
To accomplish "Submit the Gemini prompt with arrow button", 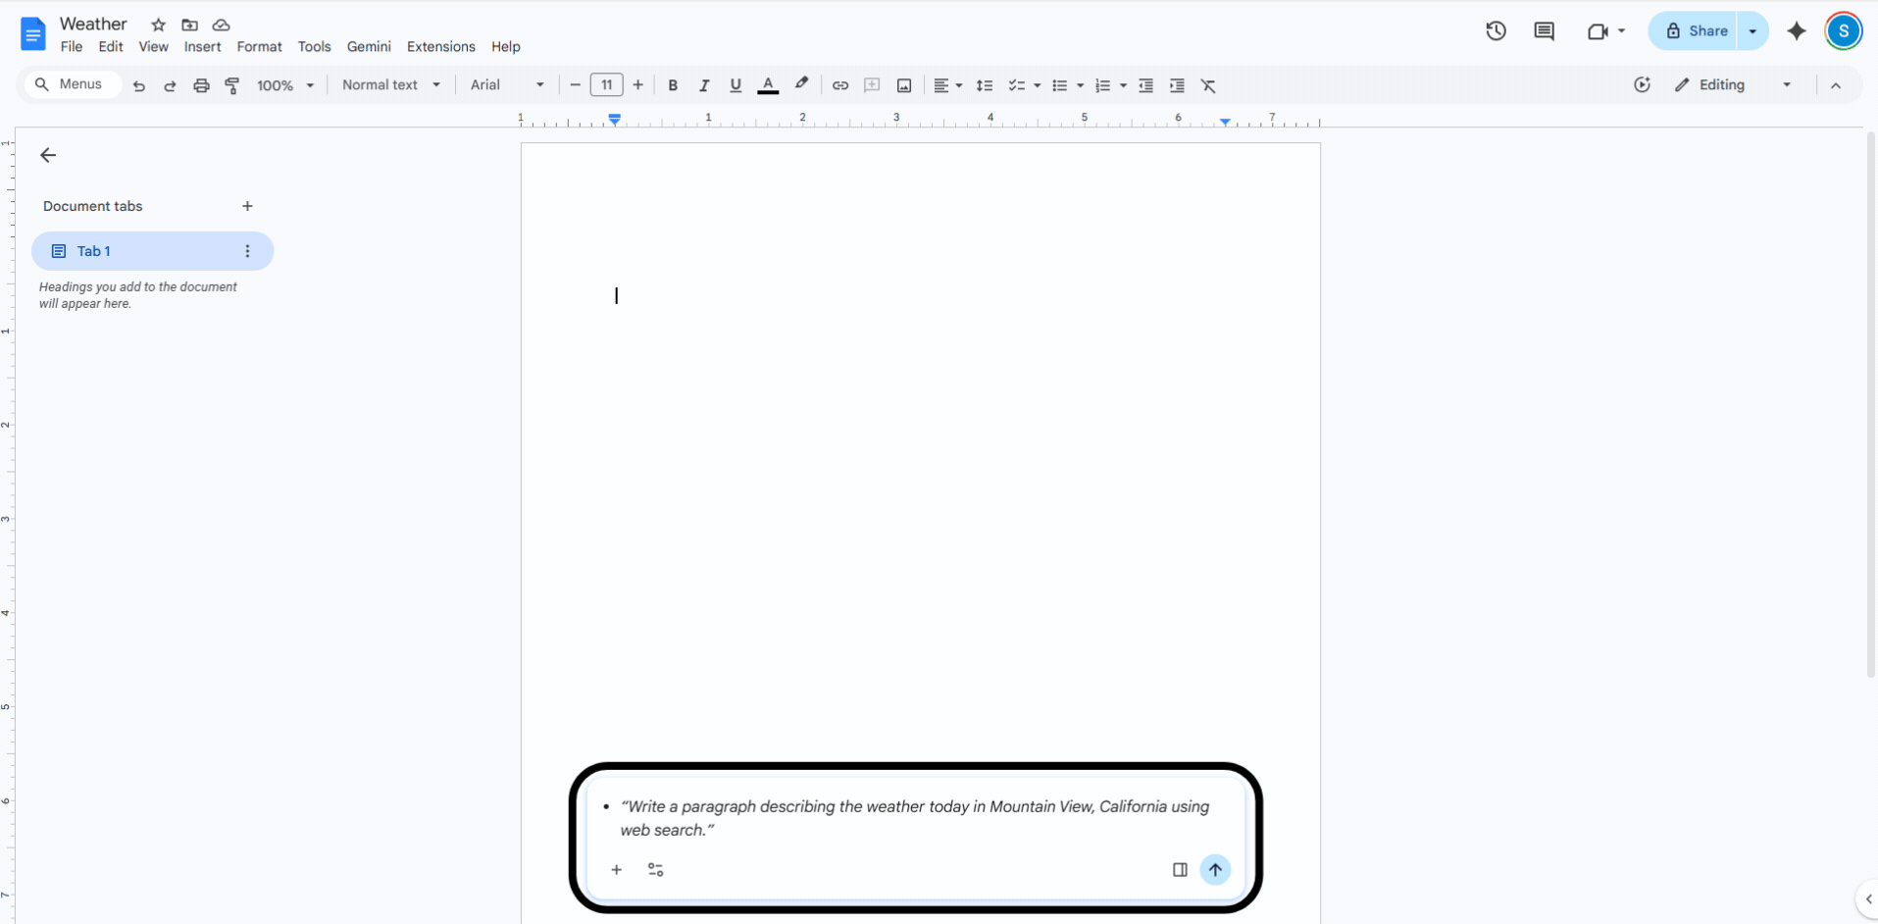I will pos(1215,869).
